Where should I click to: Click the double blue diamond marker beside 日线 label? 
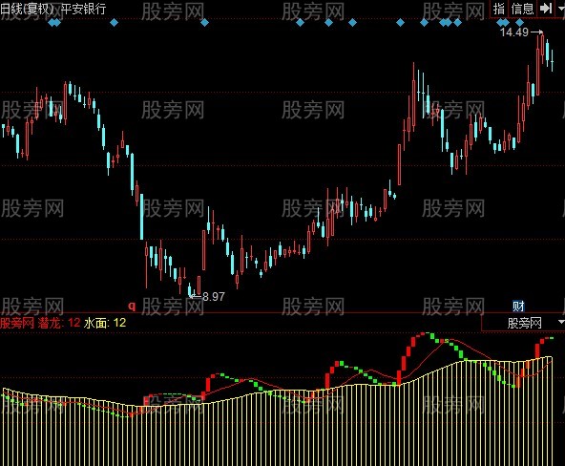[54, 23]
